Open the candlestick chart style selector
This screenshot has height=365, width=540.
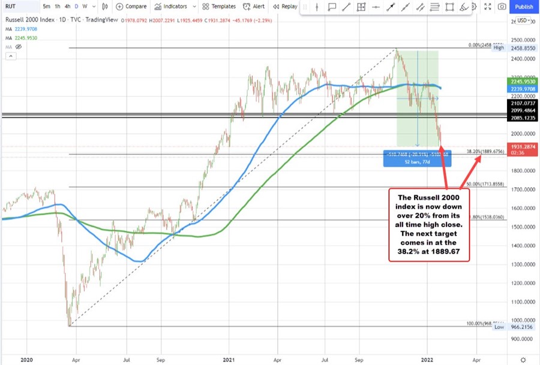105,7
